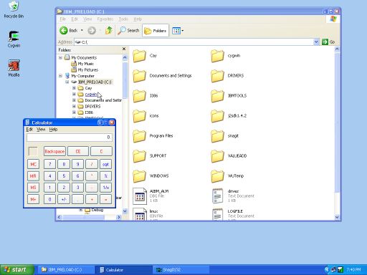Open the Tools menu
The width and height of the screenshot is (367, 275).
[123, 19]
